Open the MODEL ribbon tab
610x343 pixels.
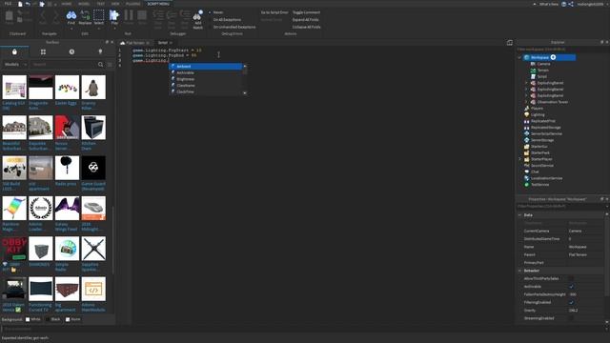point(84,4)
